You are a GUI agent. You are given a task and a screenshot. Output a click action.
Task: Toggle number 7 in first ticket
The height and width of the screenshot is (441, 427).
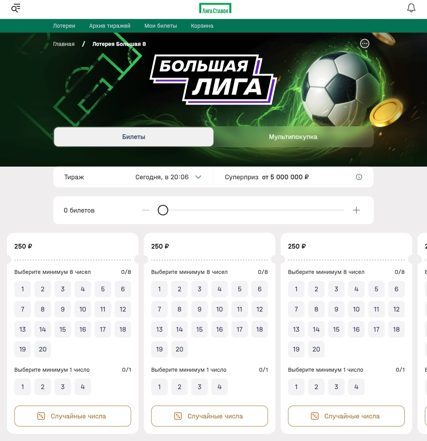tap(23, 309)
